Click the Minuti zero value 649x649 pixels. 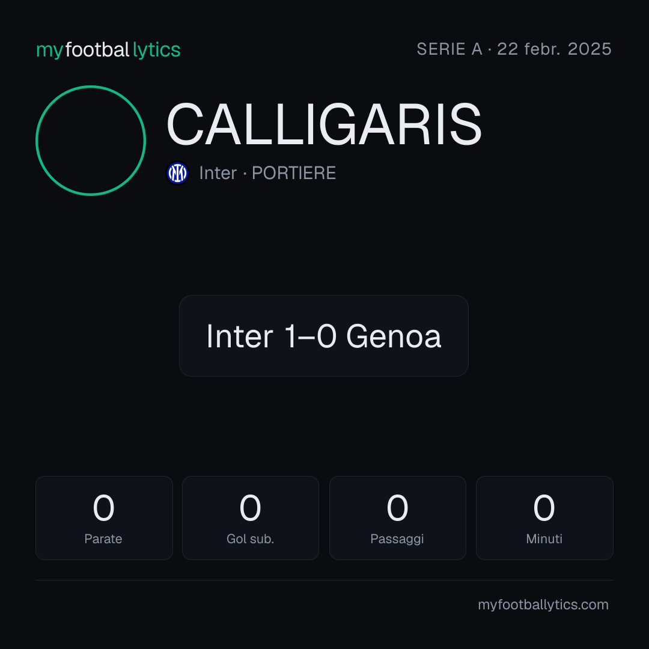click(x=544, y=508)
